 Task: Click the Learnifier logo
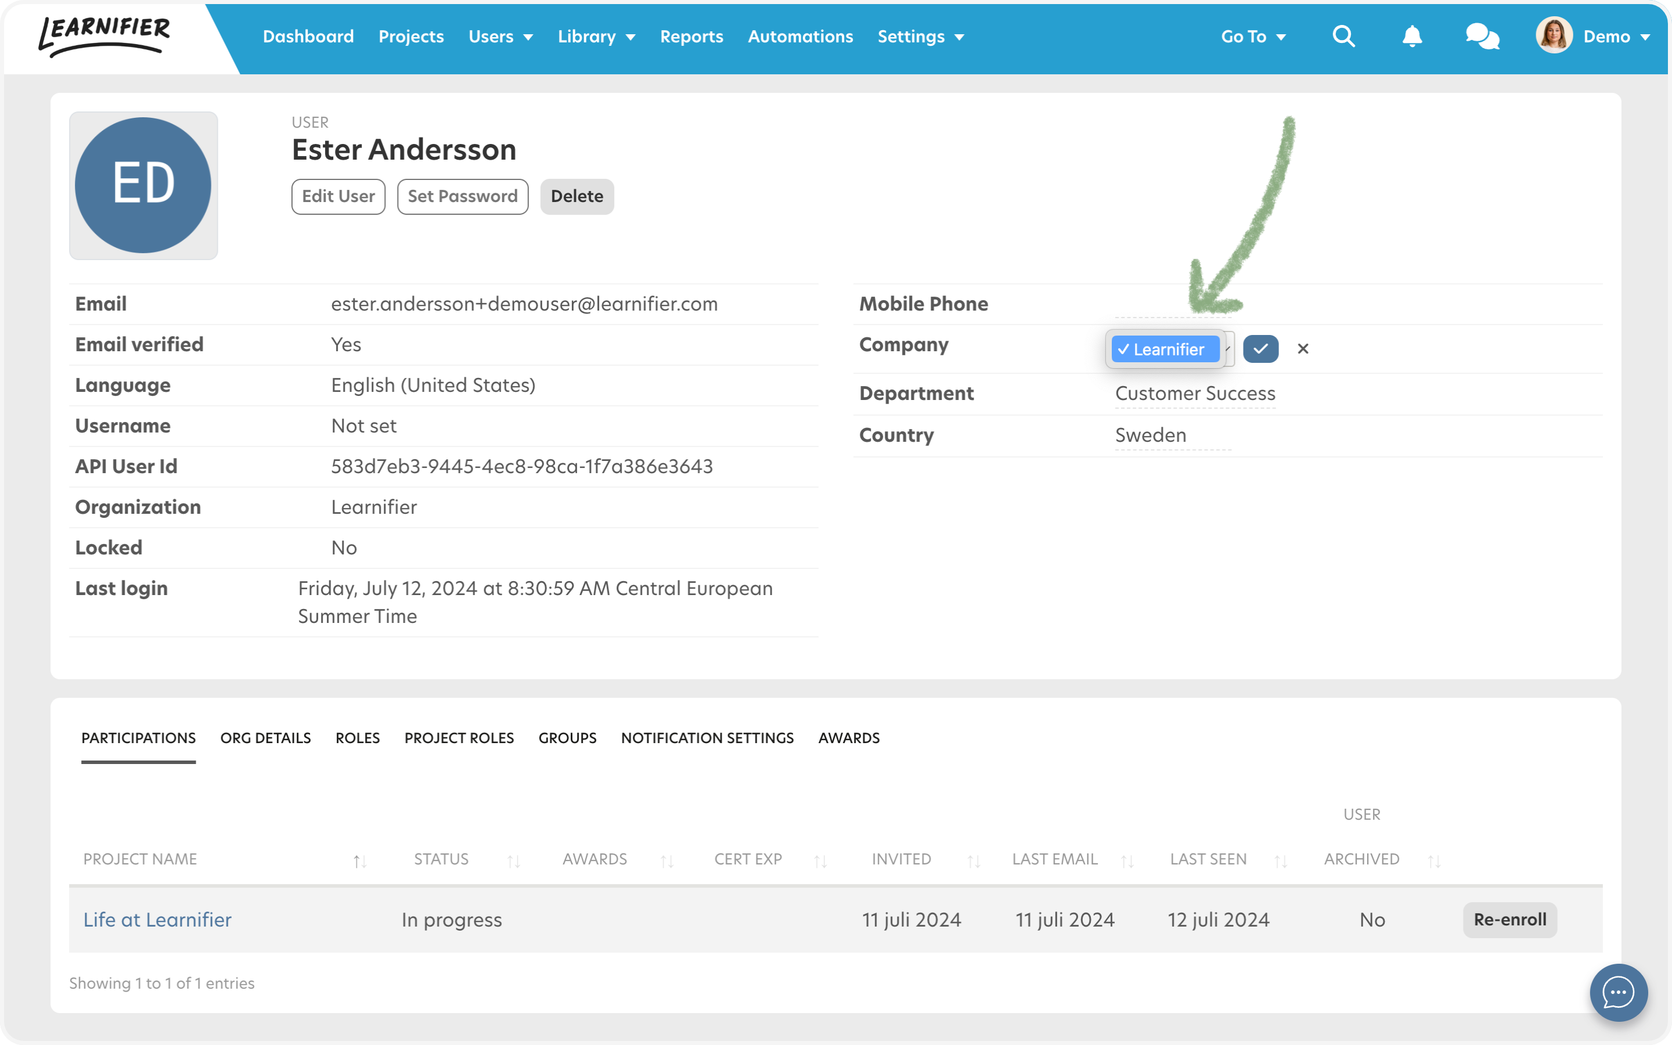point(105,36)
